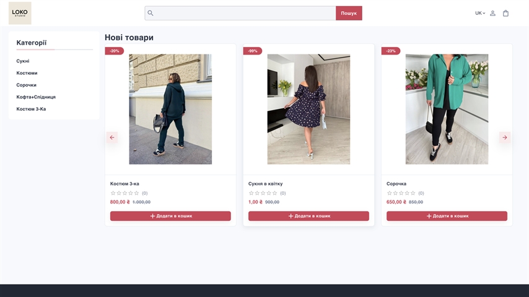This screenshot has width=529, height=297.
Task: Select the Сукні category
Action: pyautogui.click(x=23, y=61)
